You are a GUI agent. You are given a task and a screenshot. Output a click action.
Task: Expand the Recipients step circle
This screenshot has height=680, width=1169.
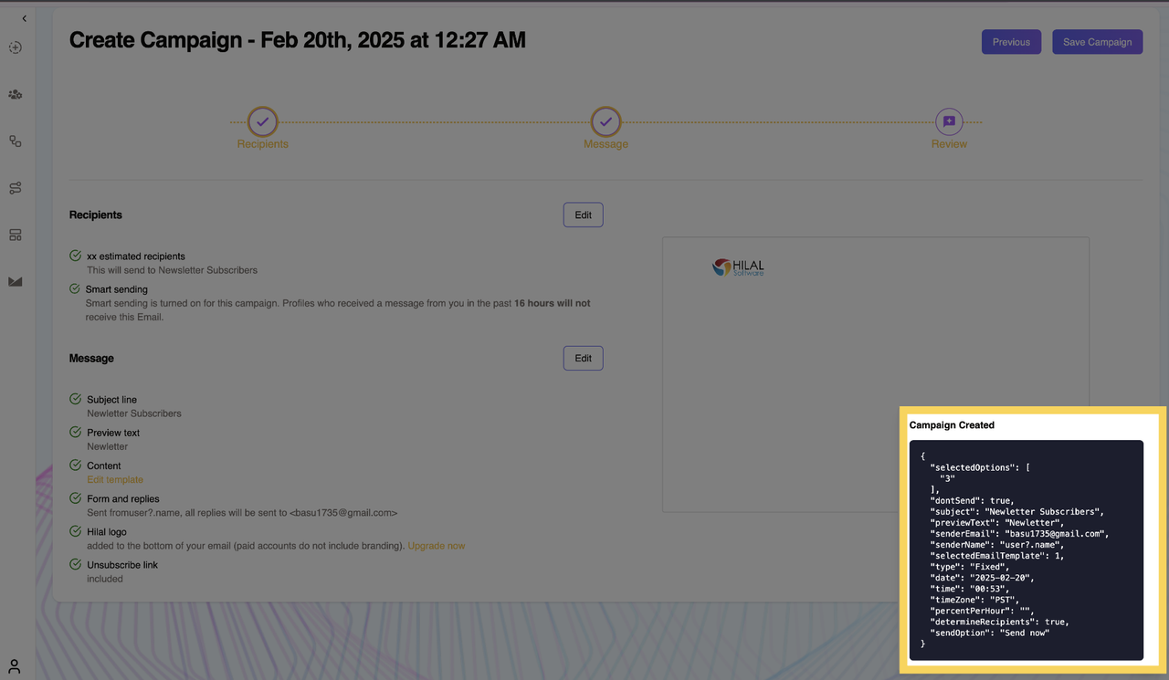(x=262, y=121)
